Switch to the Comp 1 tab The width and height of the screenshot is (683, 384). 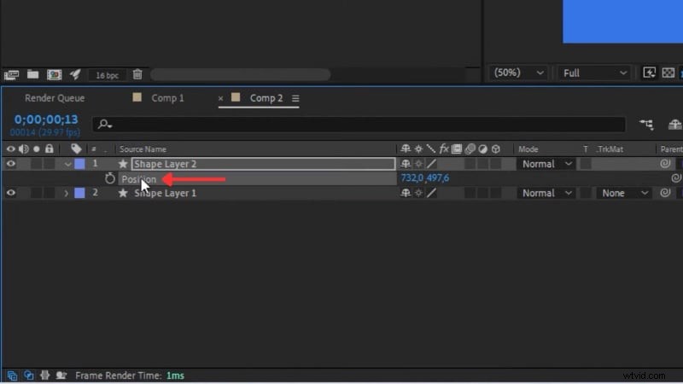167,98
